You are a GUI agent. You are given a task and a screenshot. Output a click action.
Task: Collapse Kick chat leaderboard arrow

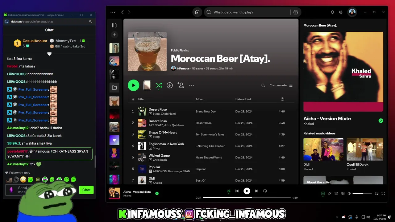coord(49,54)
